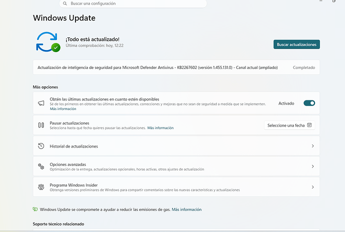Open the Programa Windows Insider entry
The height and width of the screenshot is (232, 345).
click(x=176, y=187)
